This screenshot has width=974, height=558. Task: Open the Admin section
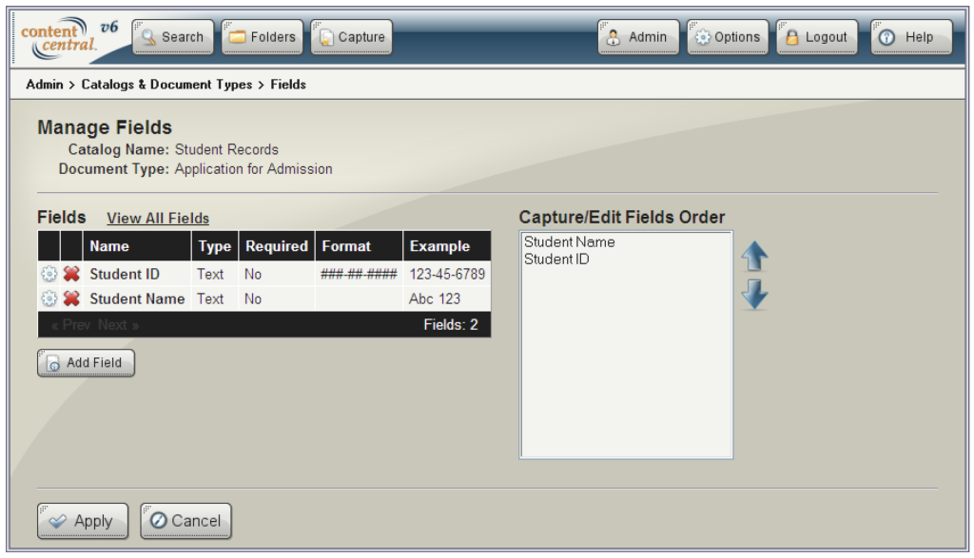click(637, 36)
